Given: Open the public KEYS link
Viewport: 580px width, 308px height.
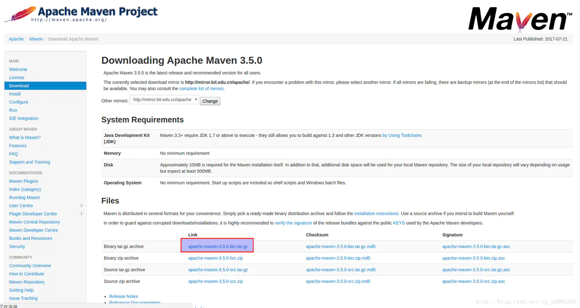Looking at the screenshot, I should [399, 223].
